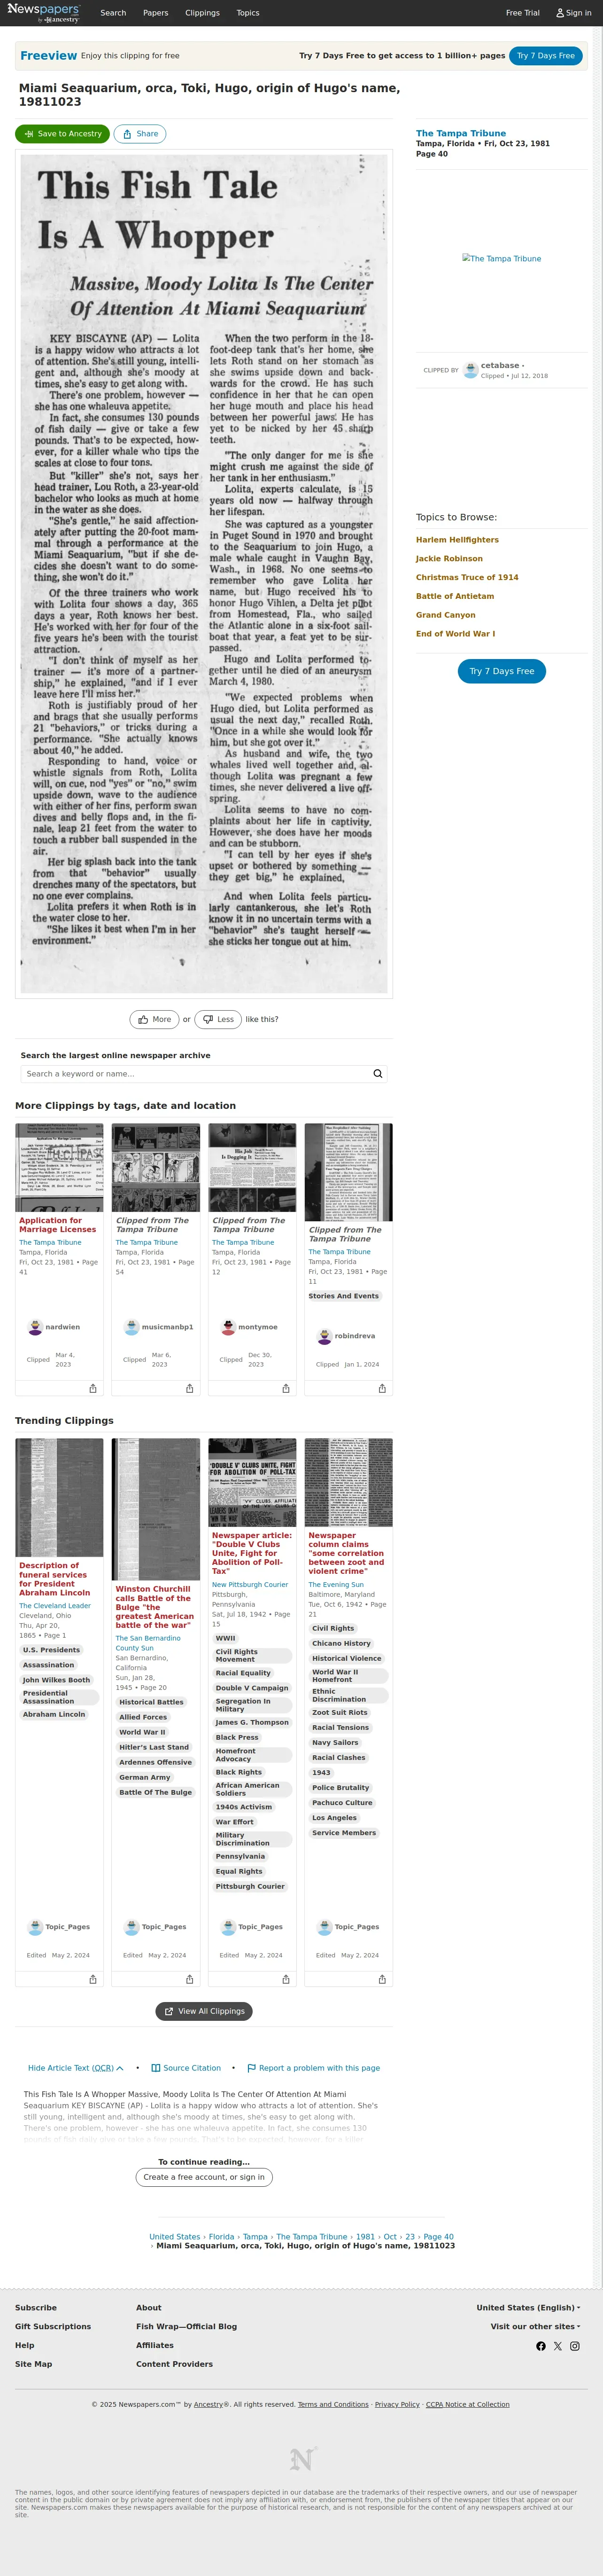603x2576 pixels.
Task: Open the Abraham Lincoln funeral clipping thumbnail
Action: pyautogui.click(x=59, y=1497)
